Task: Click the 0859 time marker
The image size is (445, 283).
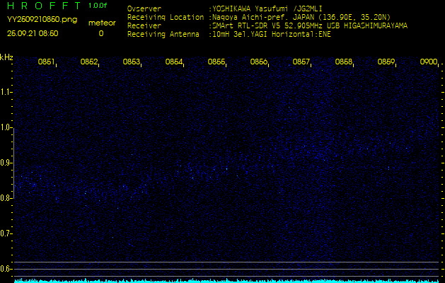Action: [x=386, y=62]
